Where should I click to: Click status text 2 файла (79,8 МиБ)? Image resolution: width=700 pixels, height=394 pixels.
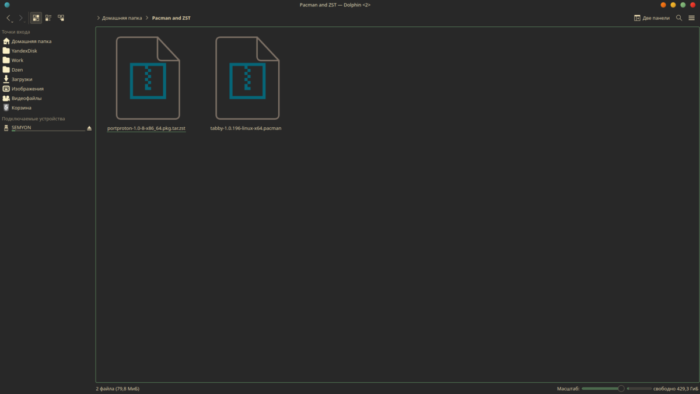(117, 389)
